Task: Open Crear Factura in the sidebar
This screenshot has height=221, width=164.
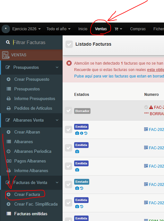Action: pyautogui.click(x=27, y=194)
